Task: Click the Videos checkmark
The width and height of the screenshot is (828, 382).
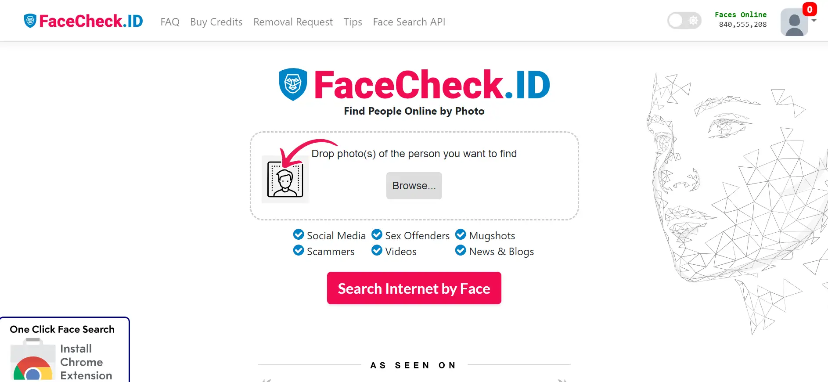Action: click(376, 250)
